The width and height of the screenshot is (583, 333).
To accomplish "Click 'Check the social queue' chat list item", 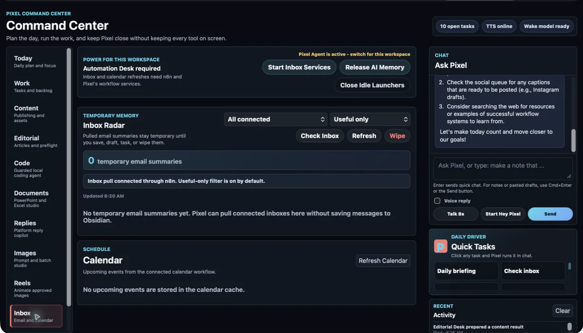I will tap(503, 89).
